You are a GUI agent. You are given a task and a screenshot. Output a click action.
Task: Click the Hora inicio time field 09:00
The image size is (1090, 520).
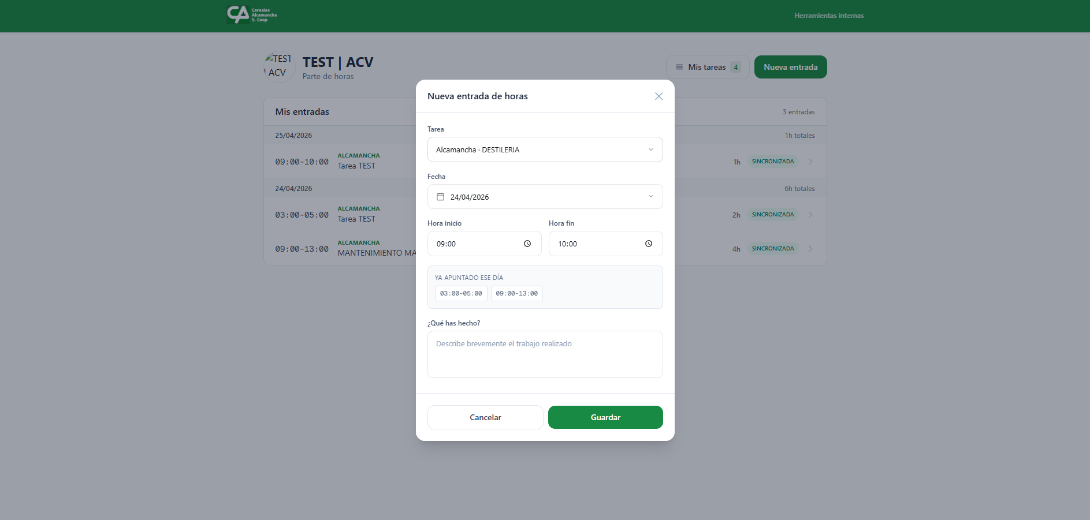[484, 244]
